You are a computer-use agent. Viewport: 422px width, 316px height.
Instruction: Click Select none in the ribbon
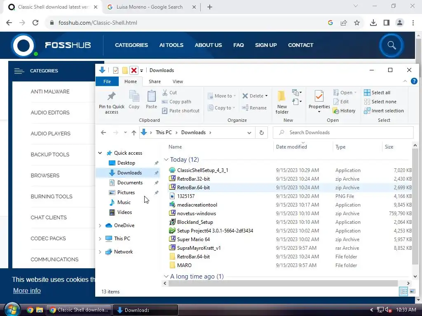tap(380, 102)
